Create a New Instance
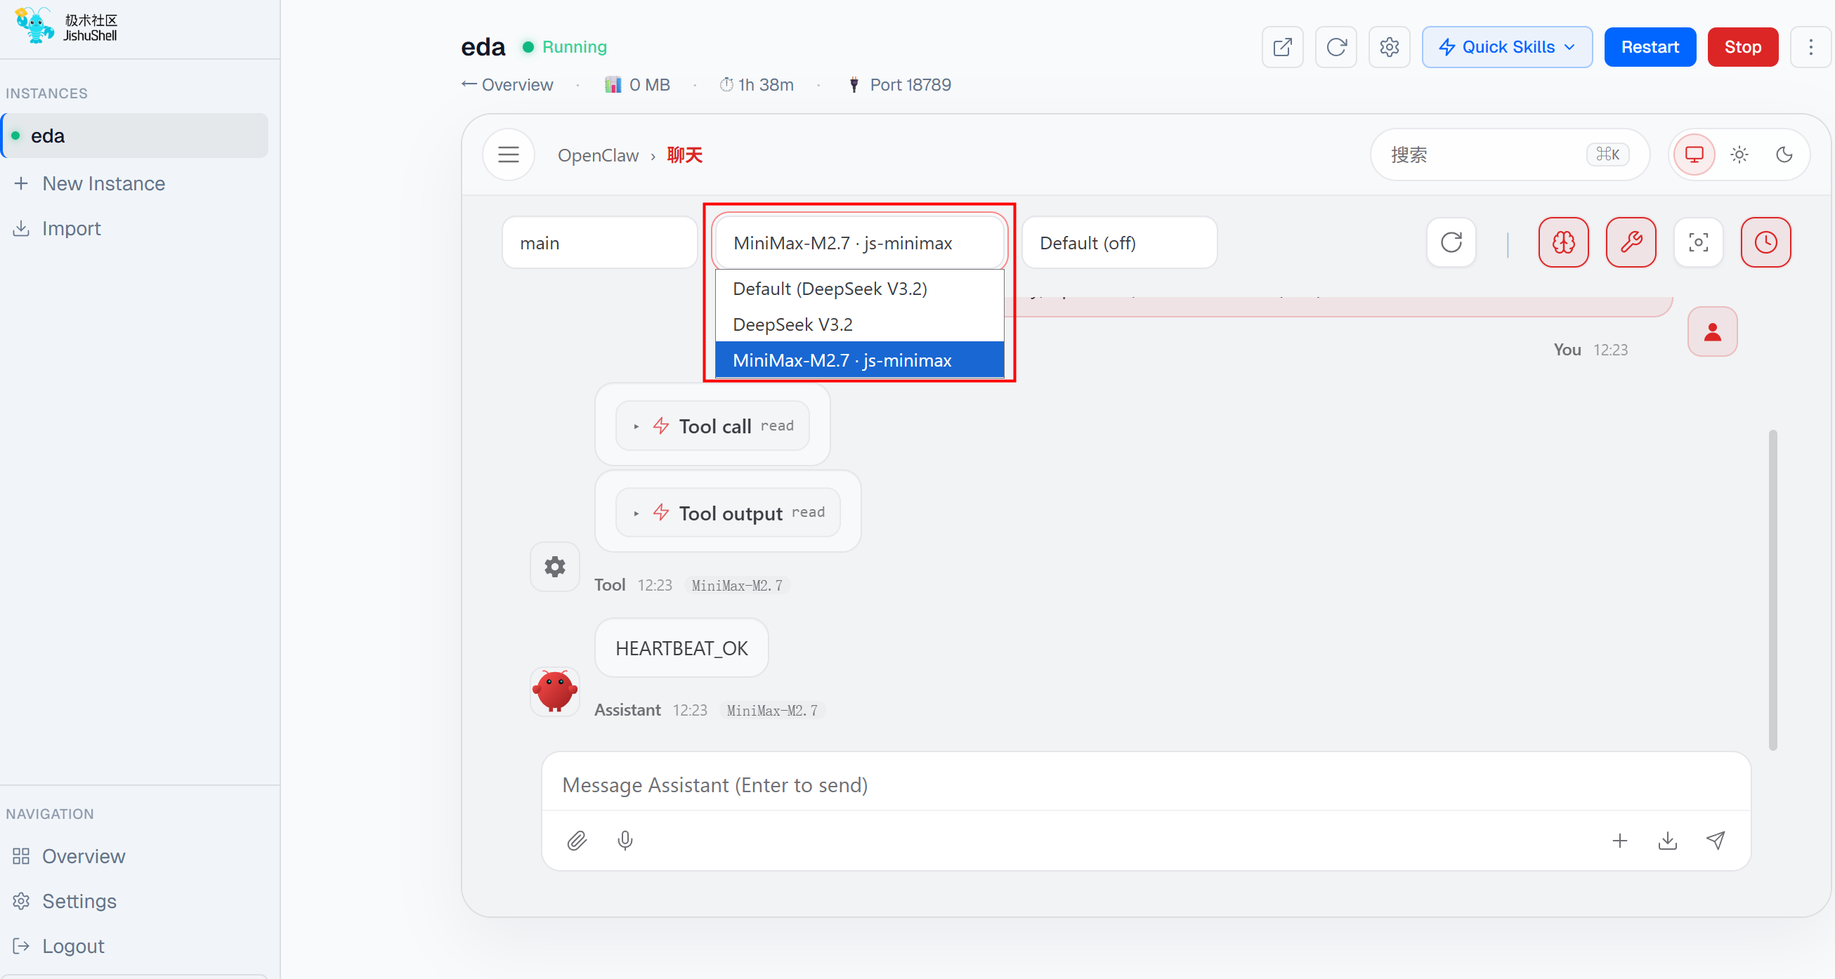 point(103,183)
